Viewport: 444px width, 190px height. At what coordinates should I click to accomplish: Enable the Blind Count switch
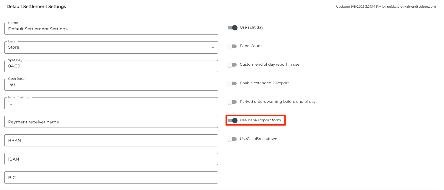pyautogui.click(x=232, y=46)
